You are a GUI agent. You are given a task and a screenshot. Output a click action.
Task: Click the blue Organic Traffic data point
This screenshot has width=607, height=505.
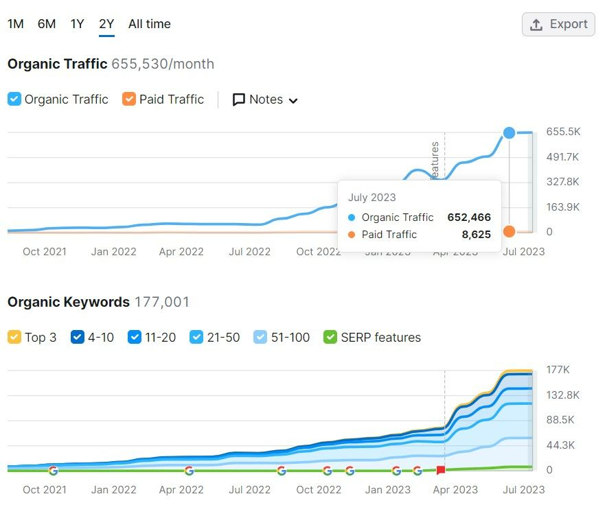(509, 132)
